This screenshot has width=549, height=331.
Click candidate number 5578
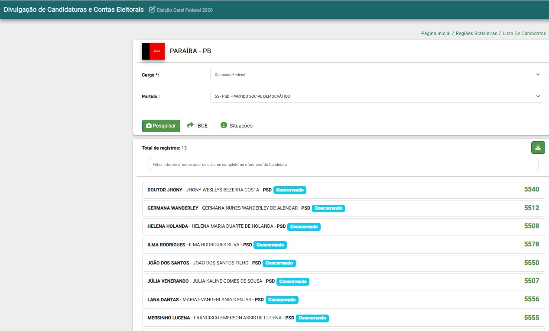click(x=532, y=244)
